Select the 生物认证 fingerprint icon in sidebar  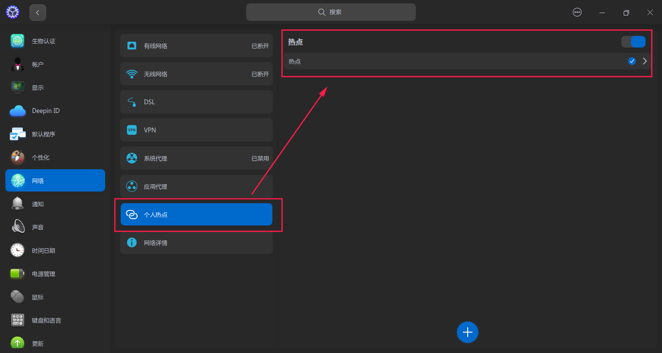17,41
